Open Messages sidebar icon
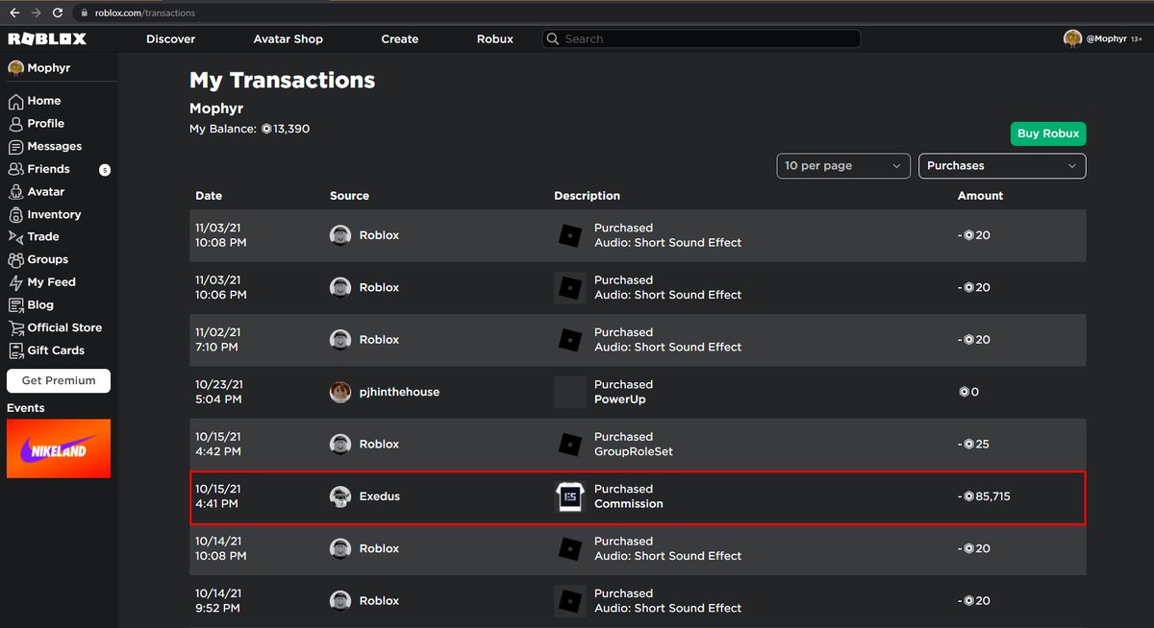Screen dimensions: 1154x628 coord(15,147)
